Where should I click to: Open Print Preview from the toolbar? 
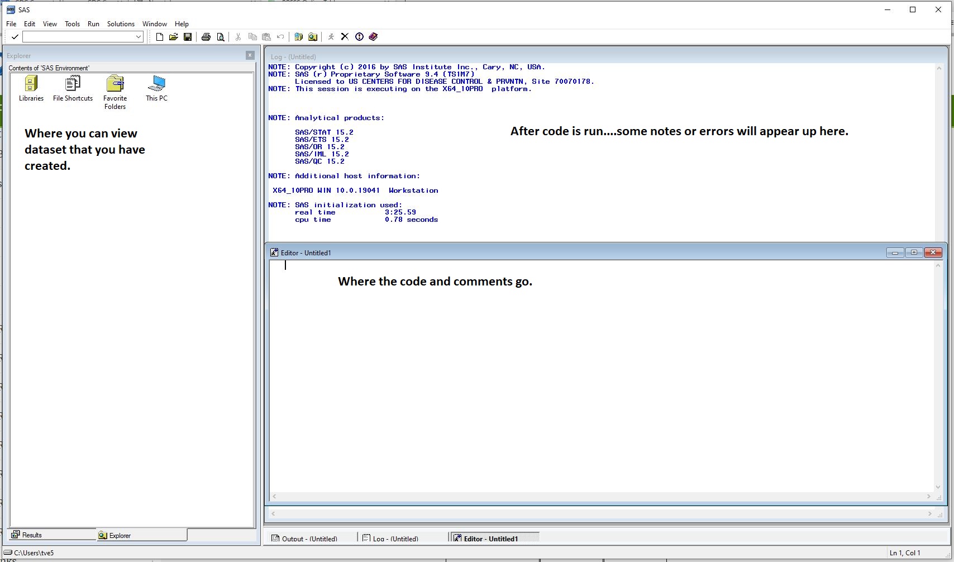click(x=221, y=37)
